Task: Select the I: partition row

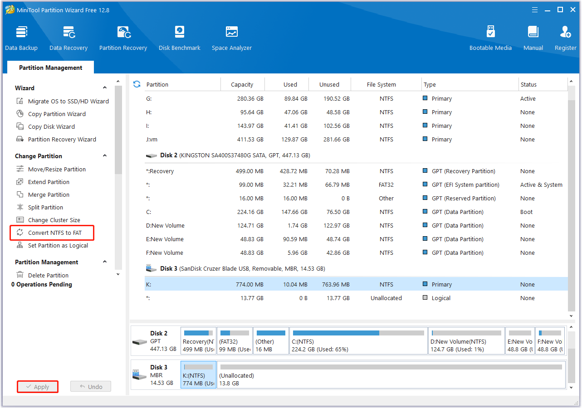Action: (356, 126)
